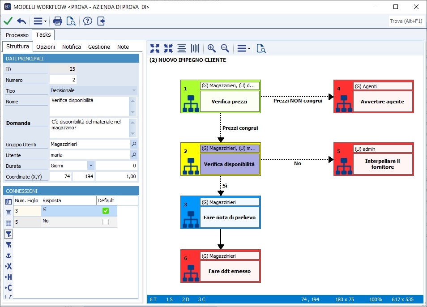Open print preview in main toolbar

pyautogui.click(x=71, y=21)
